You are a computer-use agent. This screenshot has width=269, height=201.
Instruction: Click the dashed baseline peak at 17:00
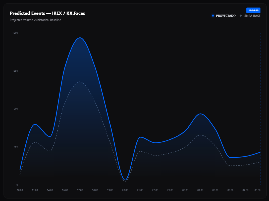(x=80, y=82)
